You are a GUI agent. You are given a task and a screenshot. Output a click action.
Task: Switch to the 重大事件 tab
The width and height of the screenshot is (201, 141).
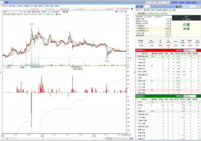coord(147,10)
